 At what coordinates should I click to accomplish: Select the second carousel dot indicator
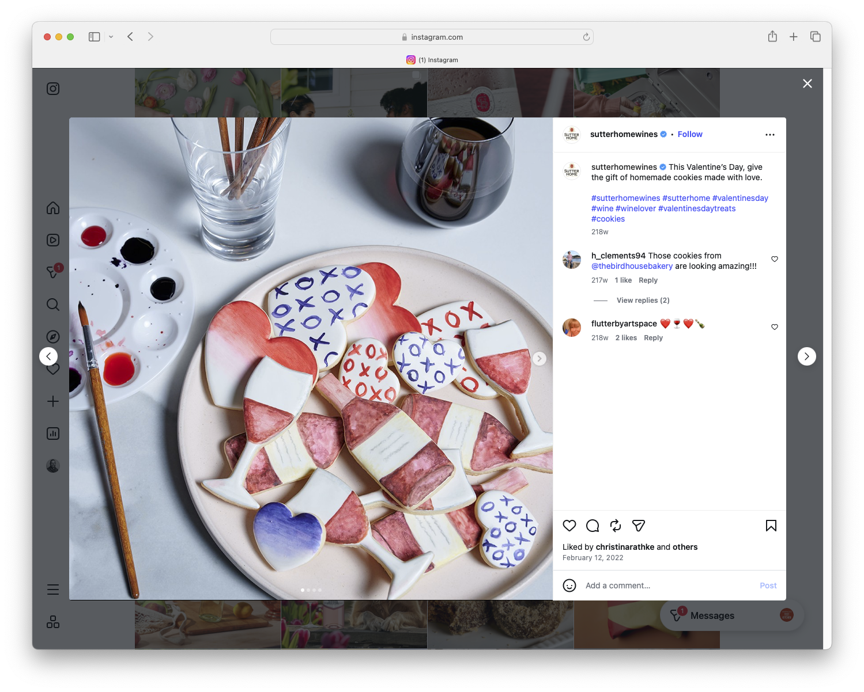pyautogui.click(x=308, y=590)
